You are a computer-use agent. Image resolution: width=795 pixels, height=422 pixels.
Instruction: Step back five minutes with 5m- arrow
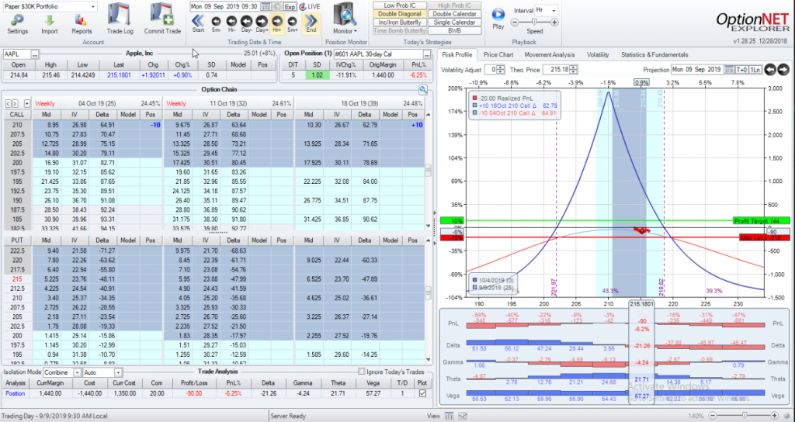click(216, 21)
